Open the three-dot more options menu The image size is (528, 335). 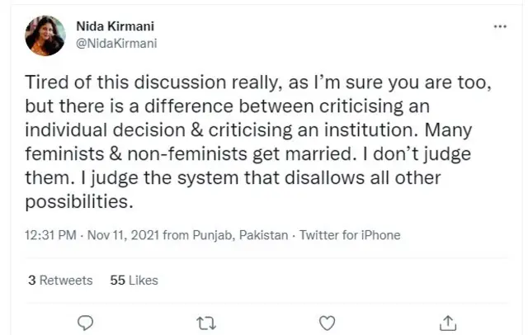tap(500, 26)
